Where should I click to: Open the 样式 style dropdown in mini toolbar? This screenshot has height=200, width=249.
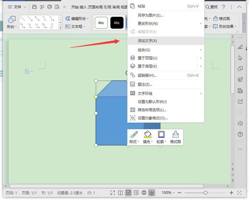[x=134, y=137]
